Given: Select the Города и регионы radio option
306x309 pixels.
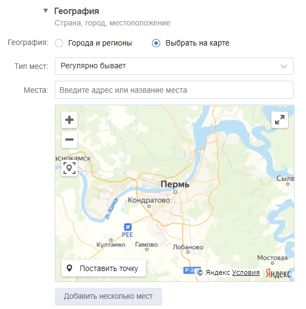Looking at the screenshot, I should (x=59, y=43).
